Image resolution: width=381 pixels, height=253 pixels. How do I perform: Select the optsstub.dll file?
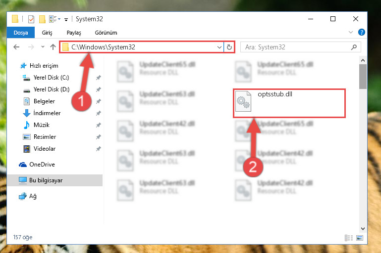289,103
